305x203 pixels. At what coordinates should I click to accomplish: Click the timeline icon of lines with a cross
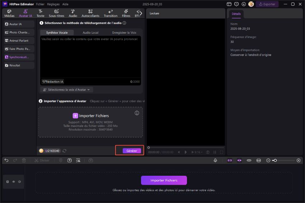click(78, 160)
